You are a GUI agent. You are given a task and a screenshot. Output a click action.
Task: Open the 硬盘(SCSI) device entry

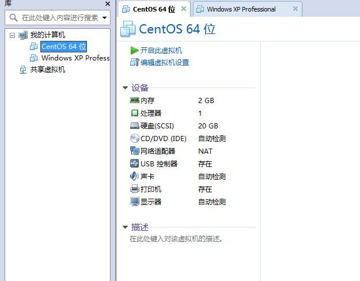click(157, 126)
